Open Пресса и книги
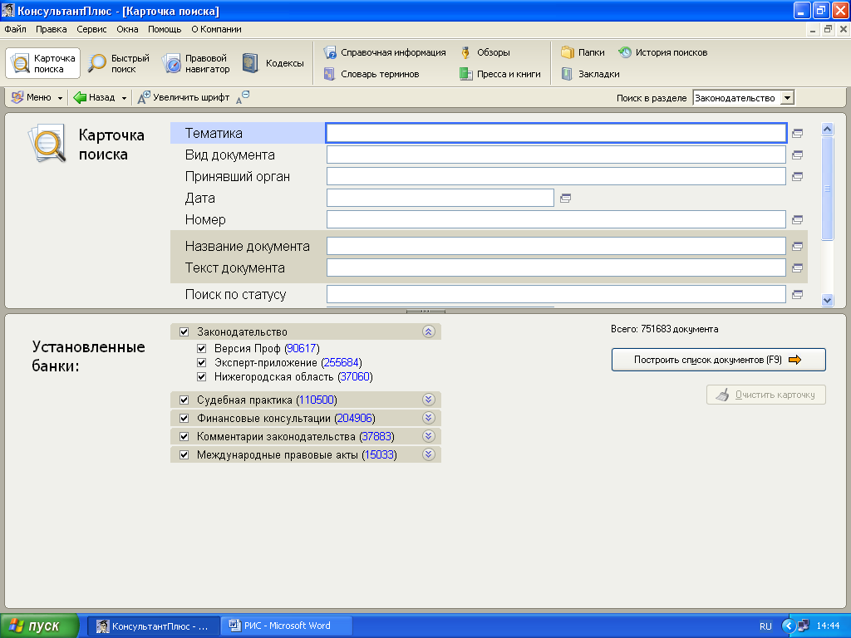Image resolution: width=851 pixels, height=638 pixels. pyautogui.click(x=499, y=74)
